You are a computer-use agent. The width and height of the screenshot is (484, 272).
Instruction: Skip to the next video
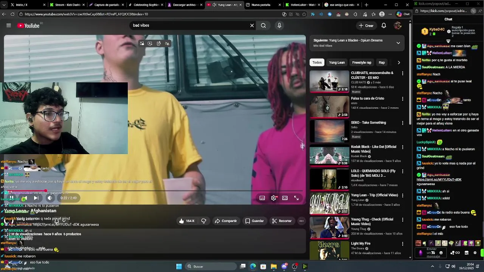(36, 198)
